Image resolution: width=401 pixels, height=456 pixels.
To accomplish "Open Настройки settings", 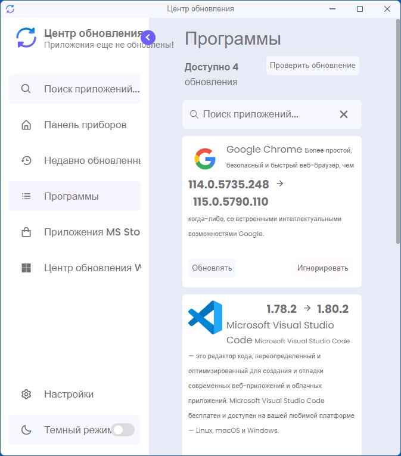I will pyautogui.click(x=74, y=395).
